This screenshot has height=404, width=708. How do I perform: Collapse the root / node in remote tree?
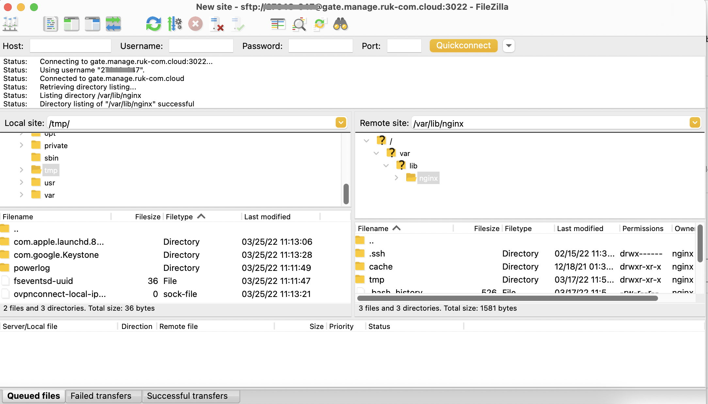tap(366, 141)
